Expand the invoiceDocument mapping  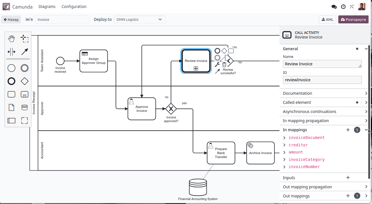(x=284, y=138)
